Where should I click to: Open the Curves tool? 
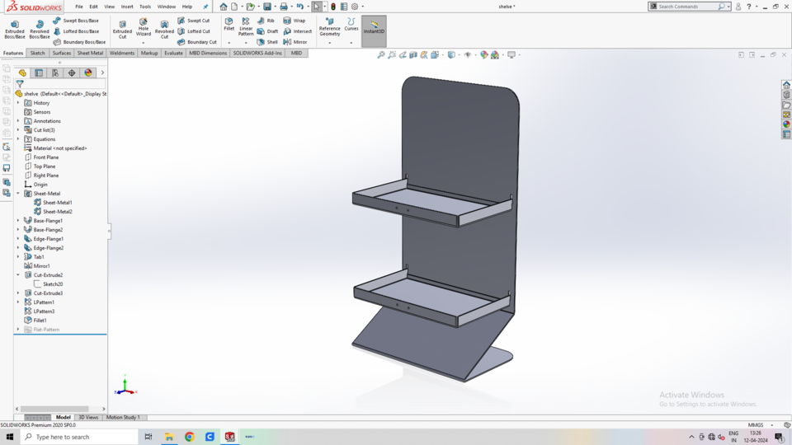click(351, 24)
